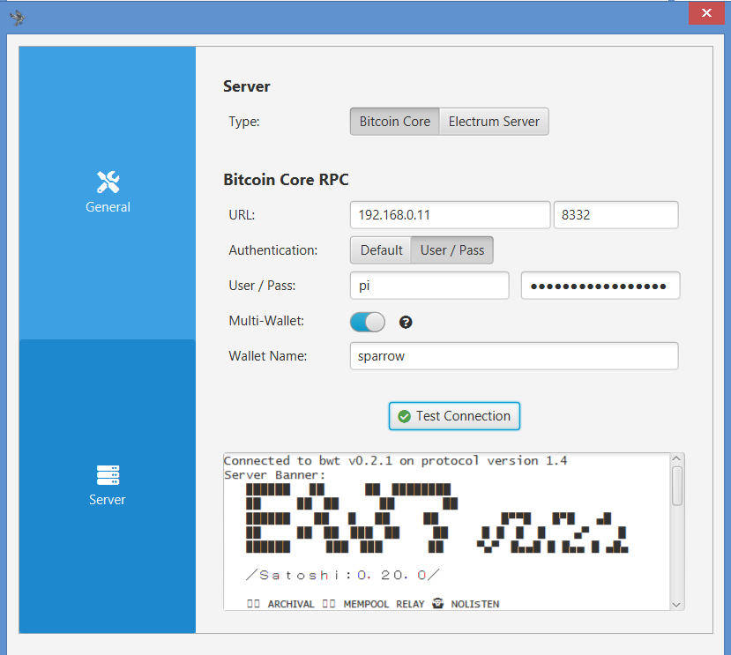Click the '/Satoshi:0.20.0/' text
Screen dimensions: 731x655
(x=343, y=575)
